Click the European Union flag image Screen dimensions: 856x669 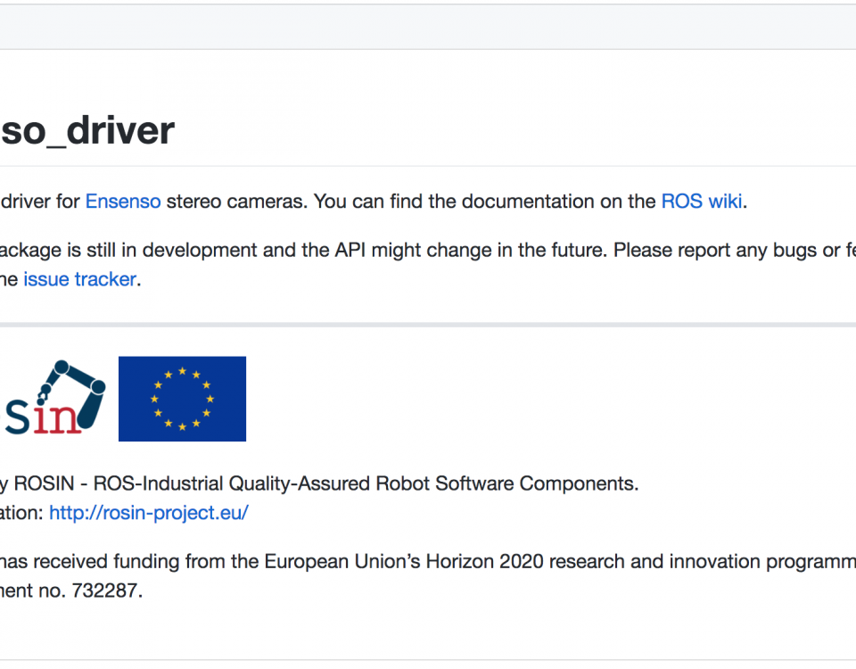pyautogui.click(x=182, y=399)
